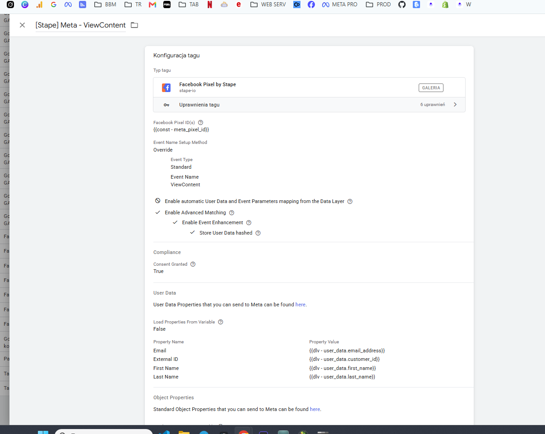Open the TAB bookmarks folder

tap(189, 5)
